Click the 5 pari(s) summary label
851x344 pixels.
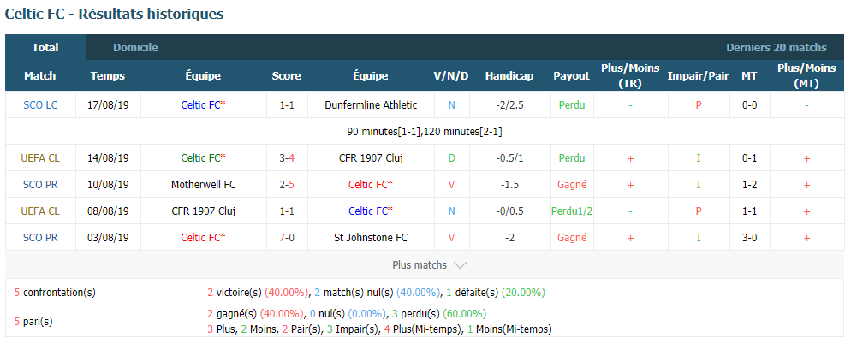point(33,321)
